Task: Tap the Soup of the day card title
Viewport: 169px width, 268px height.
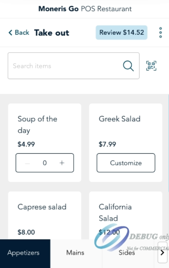Action: 37,125
